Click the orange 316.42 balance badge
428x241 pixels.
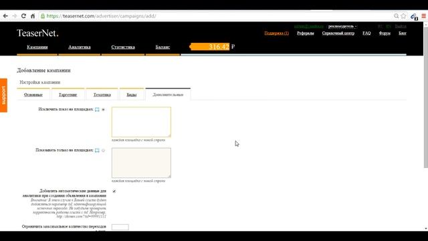pos(209,47)
